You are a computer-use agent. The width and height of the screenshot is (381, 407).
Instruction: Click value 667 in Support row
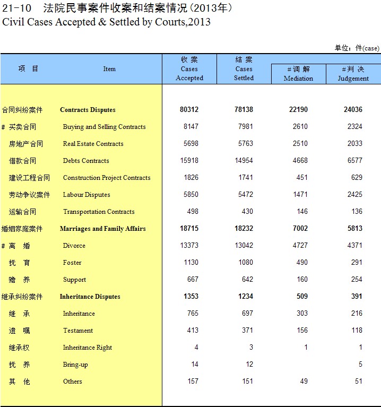(x=193, y=280)
